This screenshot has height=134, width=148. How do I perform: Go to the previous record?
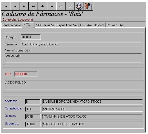[15, 6]
